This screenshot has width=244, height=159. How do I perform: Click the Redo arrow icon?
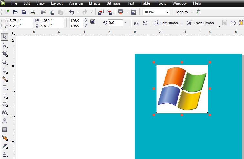(85, 12)
